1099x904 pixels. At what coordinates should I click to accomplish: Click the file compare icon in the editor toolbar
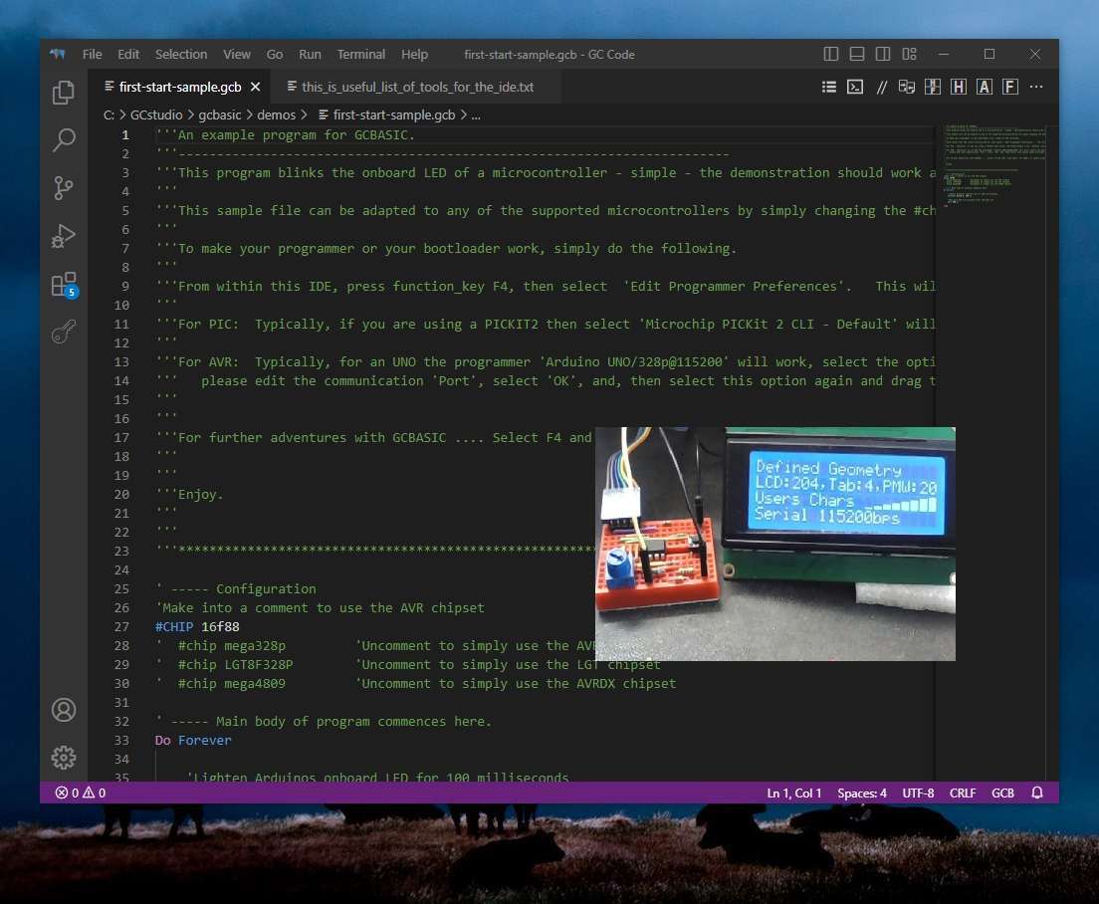[907, 87]
